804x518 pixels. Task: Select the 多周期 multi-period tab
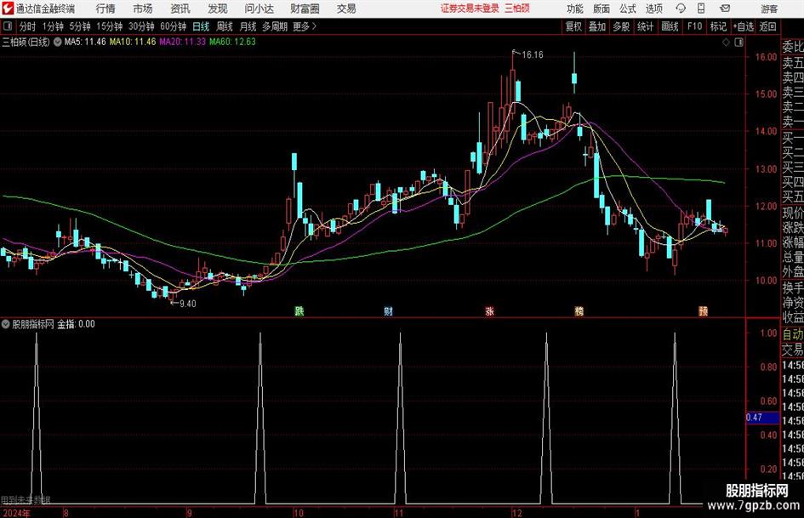point(275,26)
